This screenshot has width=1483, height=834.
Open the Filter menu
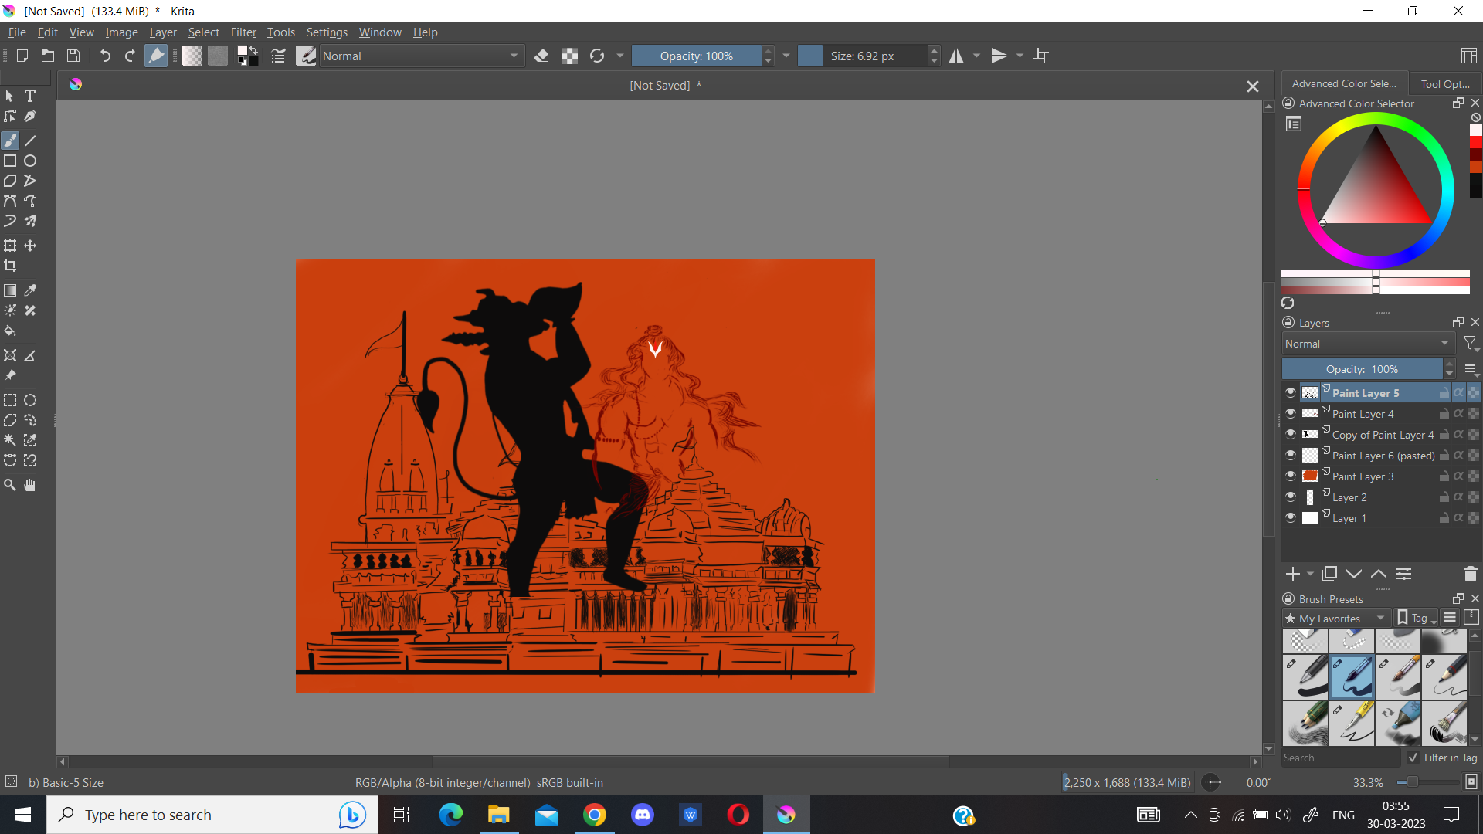243,32
